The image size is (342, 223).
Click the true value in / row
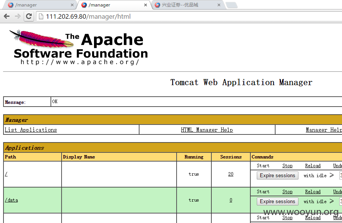coord(194,174)
